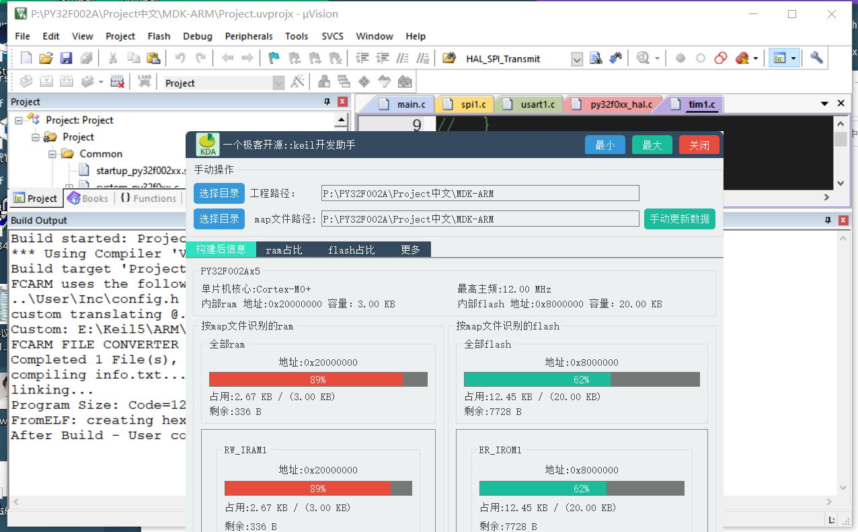
Task: Click the Save All icon
Action: point(86,59)
